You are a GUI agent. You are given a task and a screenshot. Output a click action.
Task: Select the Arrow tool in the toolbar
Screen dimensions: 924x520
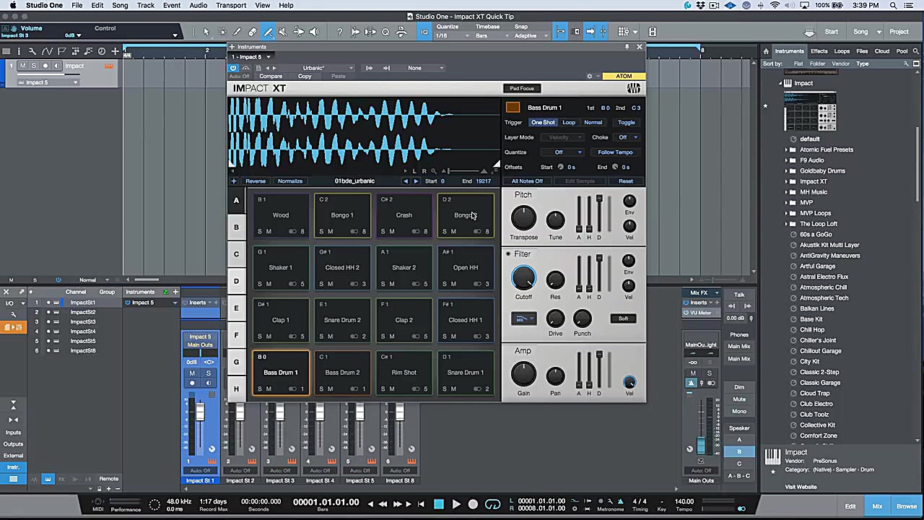206,32
